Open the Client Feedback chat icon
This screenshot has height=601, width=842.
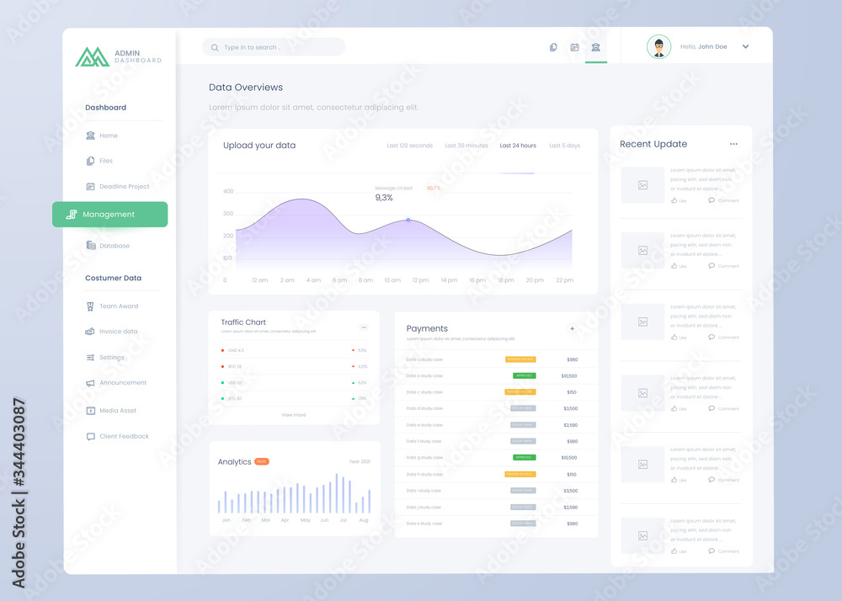point(90,436)
